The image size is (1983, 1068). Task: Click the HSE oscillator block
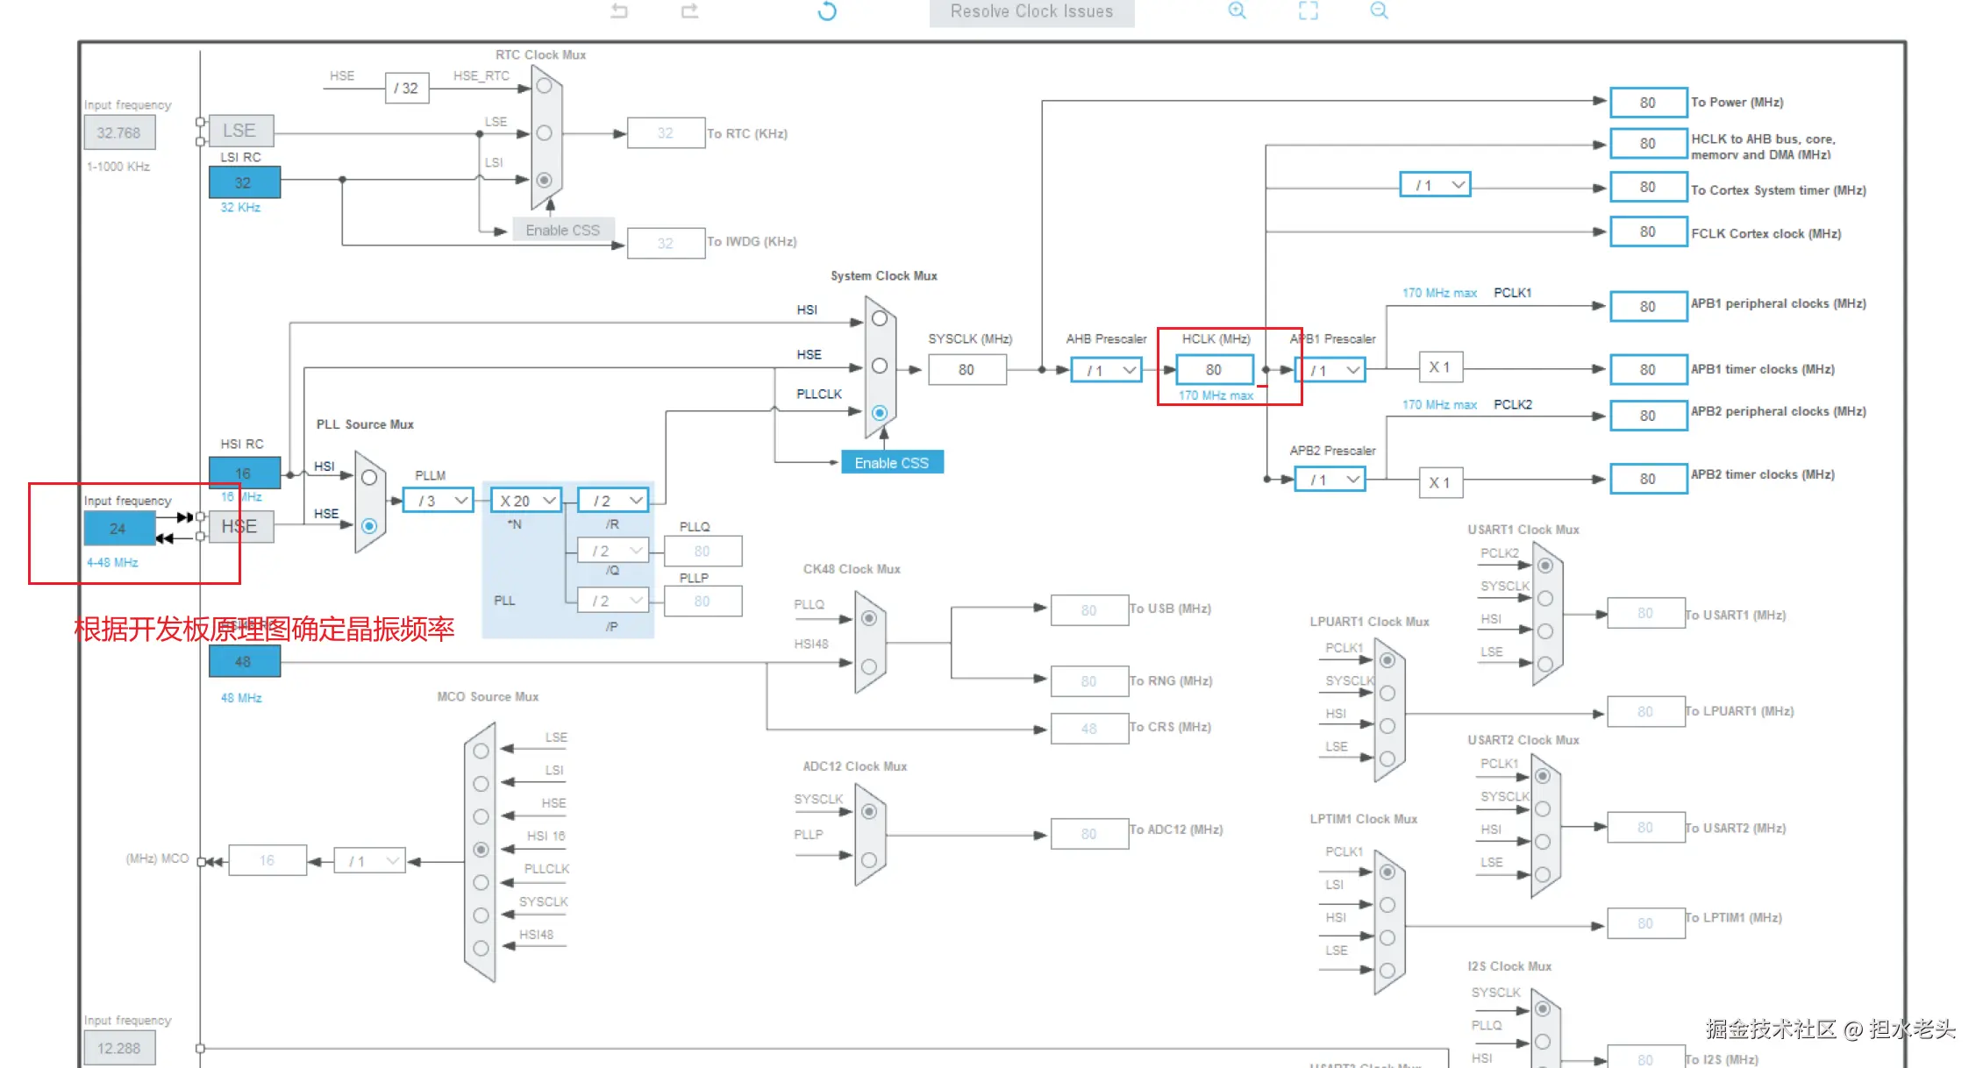[240, 526]
